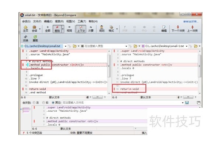Image resolution: width=221 pixels, height=147 pixels.
Task: Click the left pane vertical scrollbar
Action: (109, 72)
